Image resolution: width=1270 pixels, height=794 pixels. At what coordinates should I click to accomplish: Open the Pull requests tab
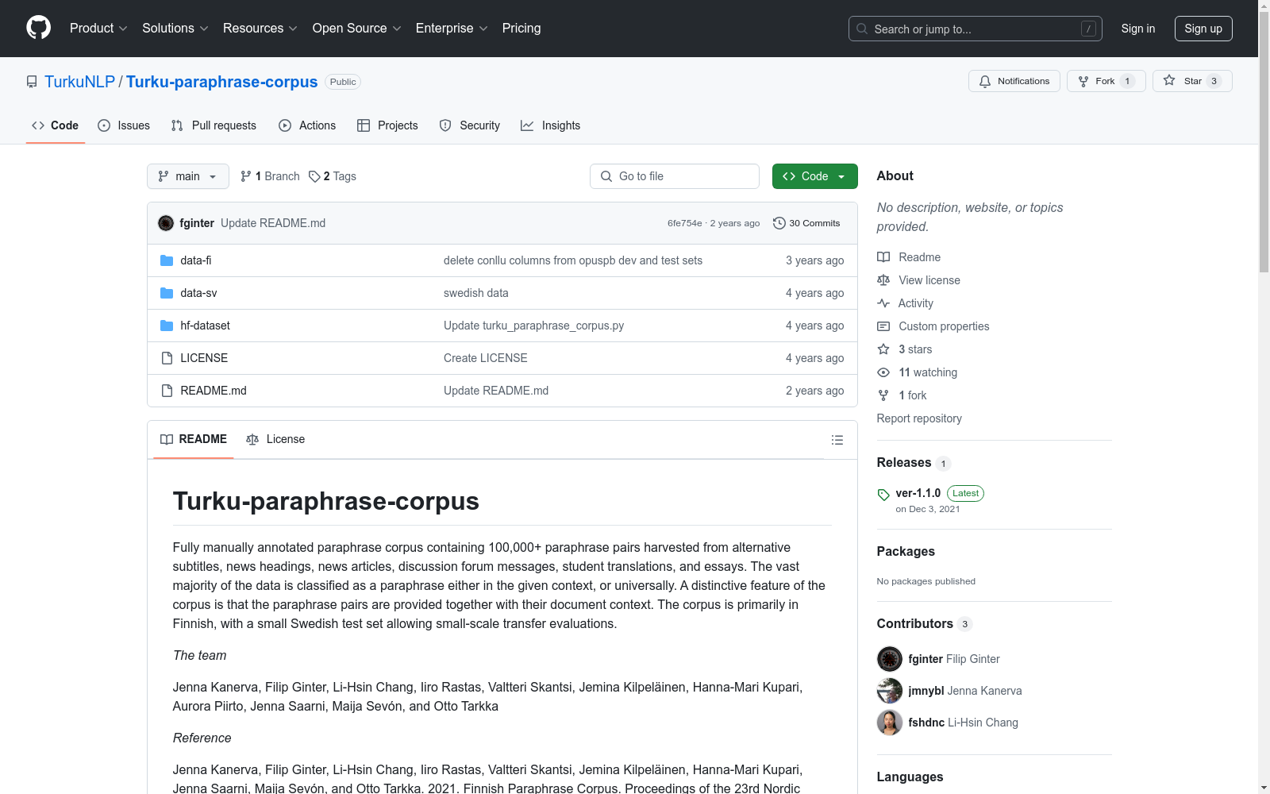click(x=214, y=125)
